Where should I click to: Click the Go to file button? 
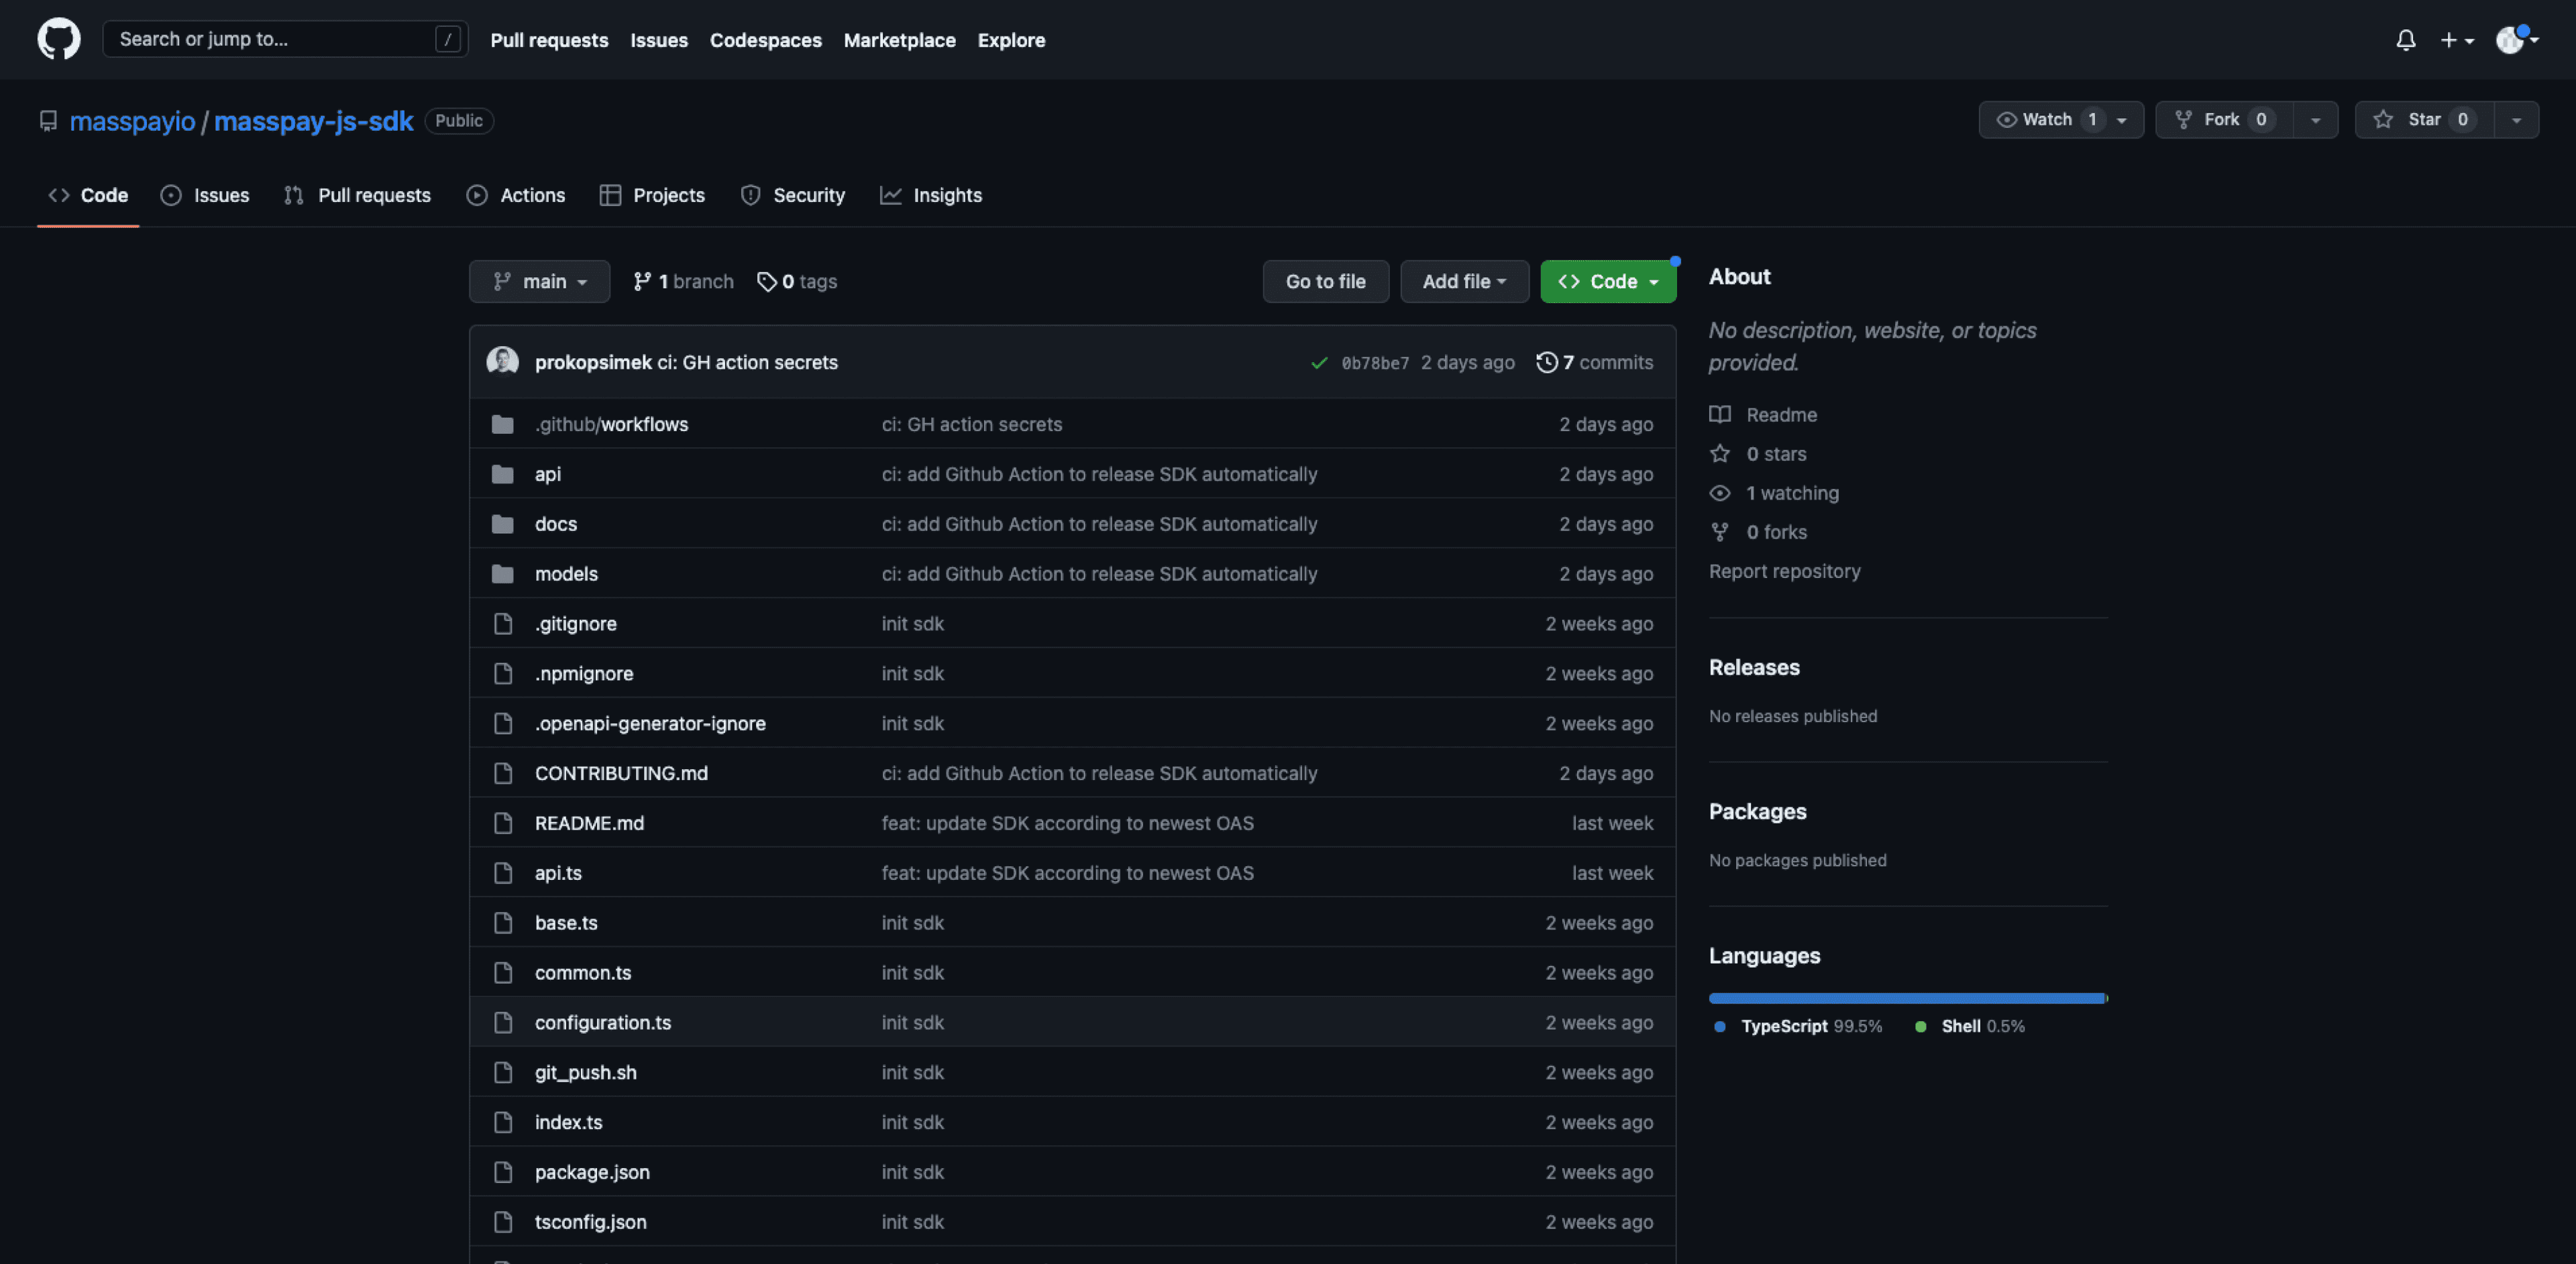(x=1326, y=281)
